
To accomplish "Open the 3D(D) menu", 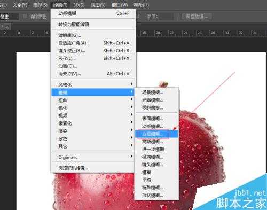I will click(x=79, y=5).
